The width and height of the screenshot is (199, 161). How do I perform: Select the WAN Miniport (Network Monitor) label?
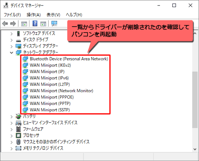click(x=61, y=91)
